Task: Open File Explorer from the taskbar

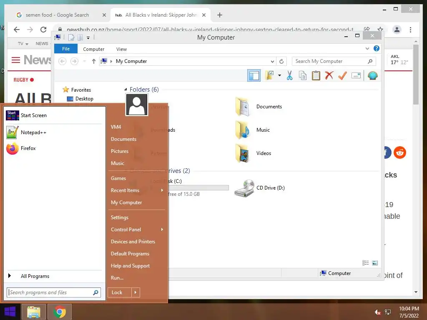Action: click(34, 312)
